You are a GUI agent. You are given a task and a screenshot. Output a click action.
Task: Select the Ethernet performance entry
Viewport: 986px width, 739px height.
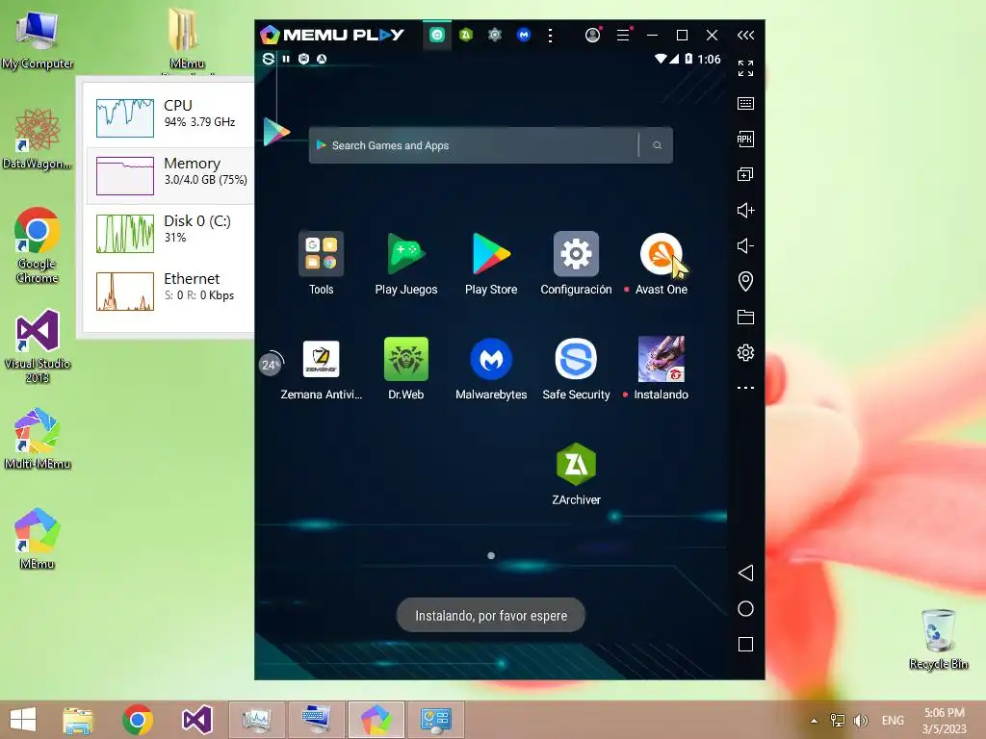(171, 291)
